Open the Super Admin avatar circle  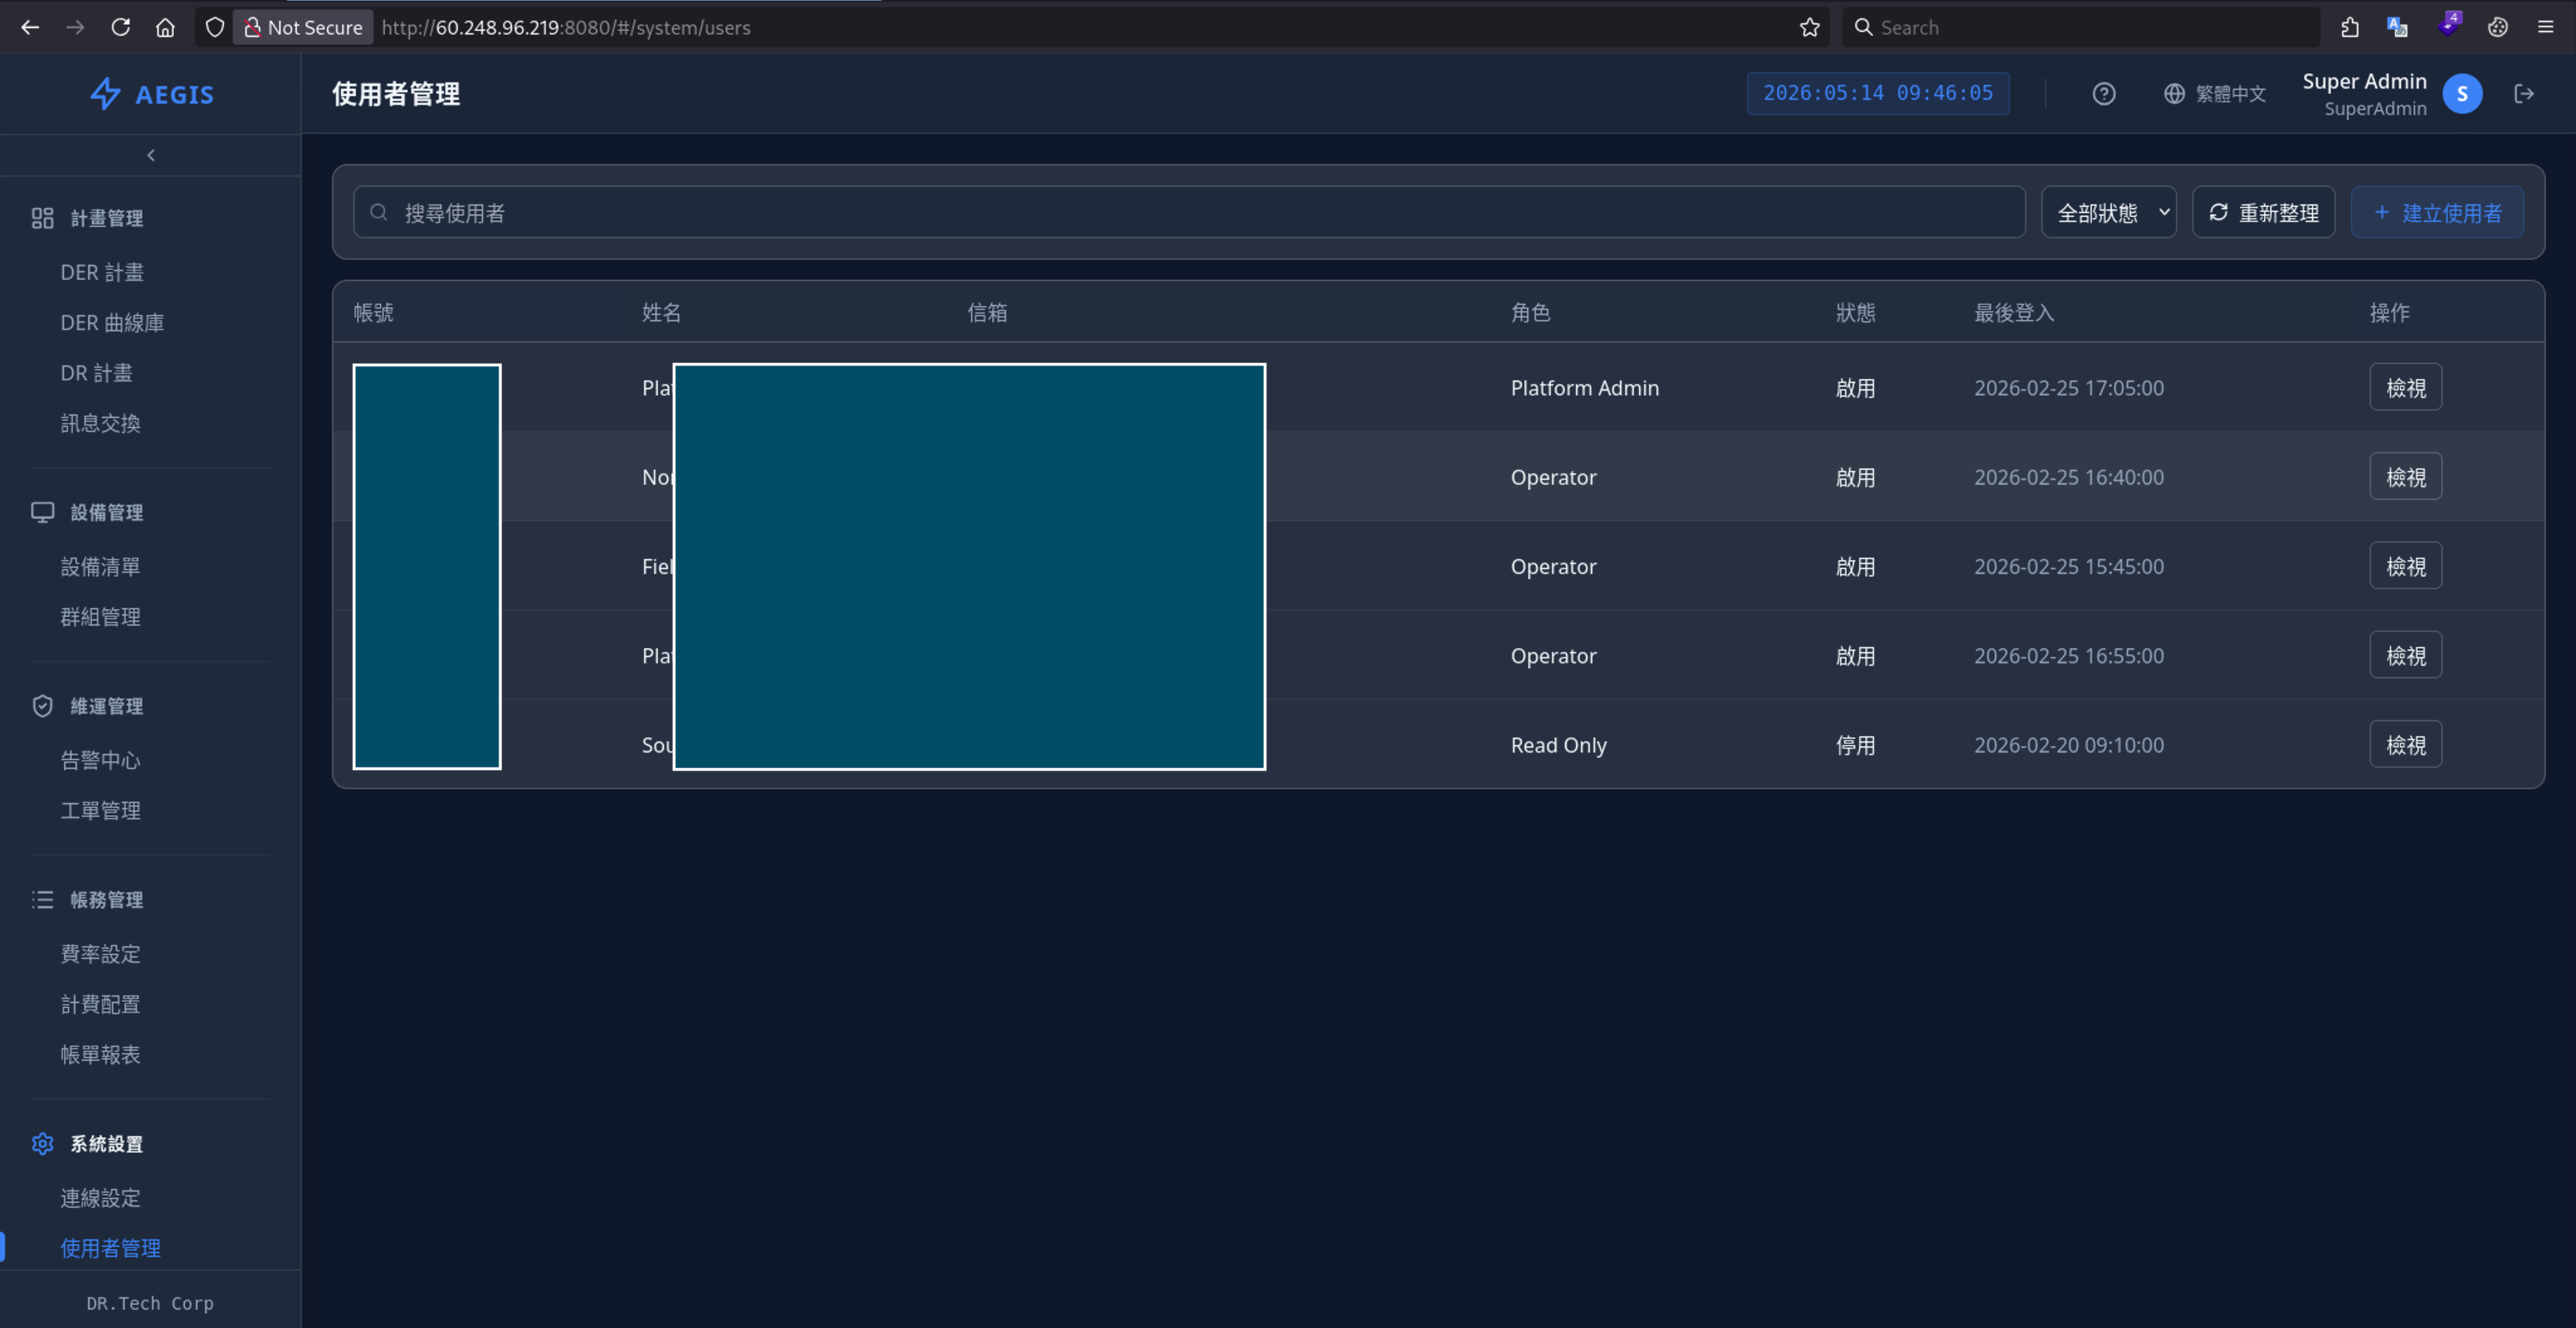pyautogui.click(x=2462, y=94)
